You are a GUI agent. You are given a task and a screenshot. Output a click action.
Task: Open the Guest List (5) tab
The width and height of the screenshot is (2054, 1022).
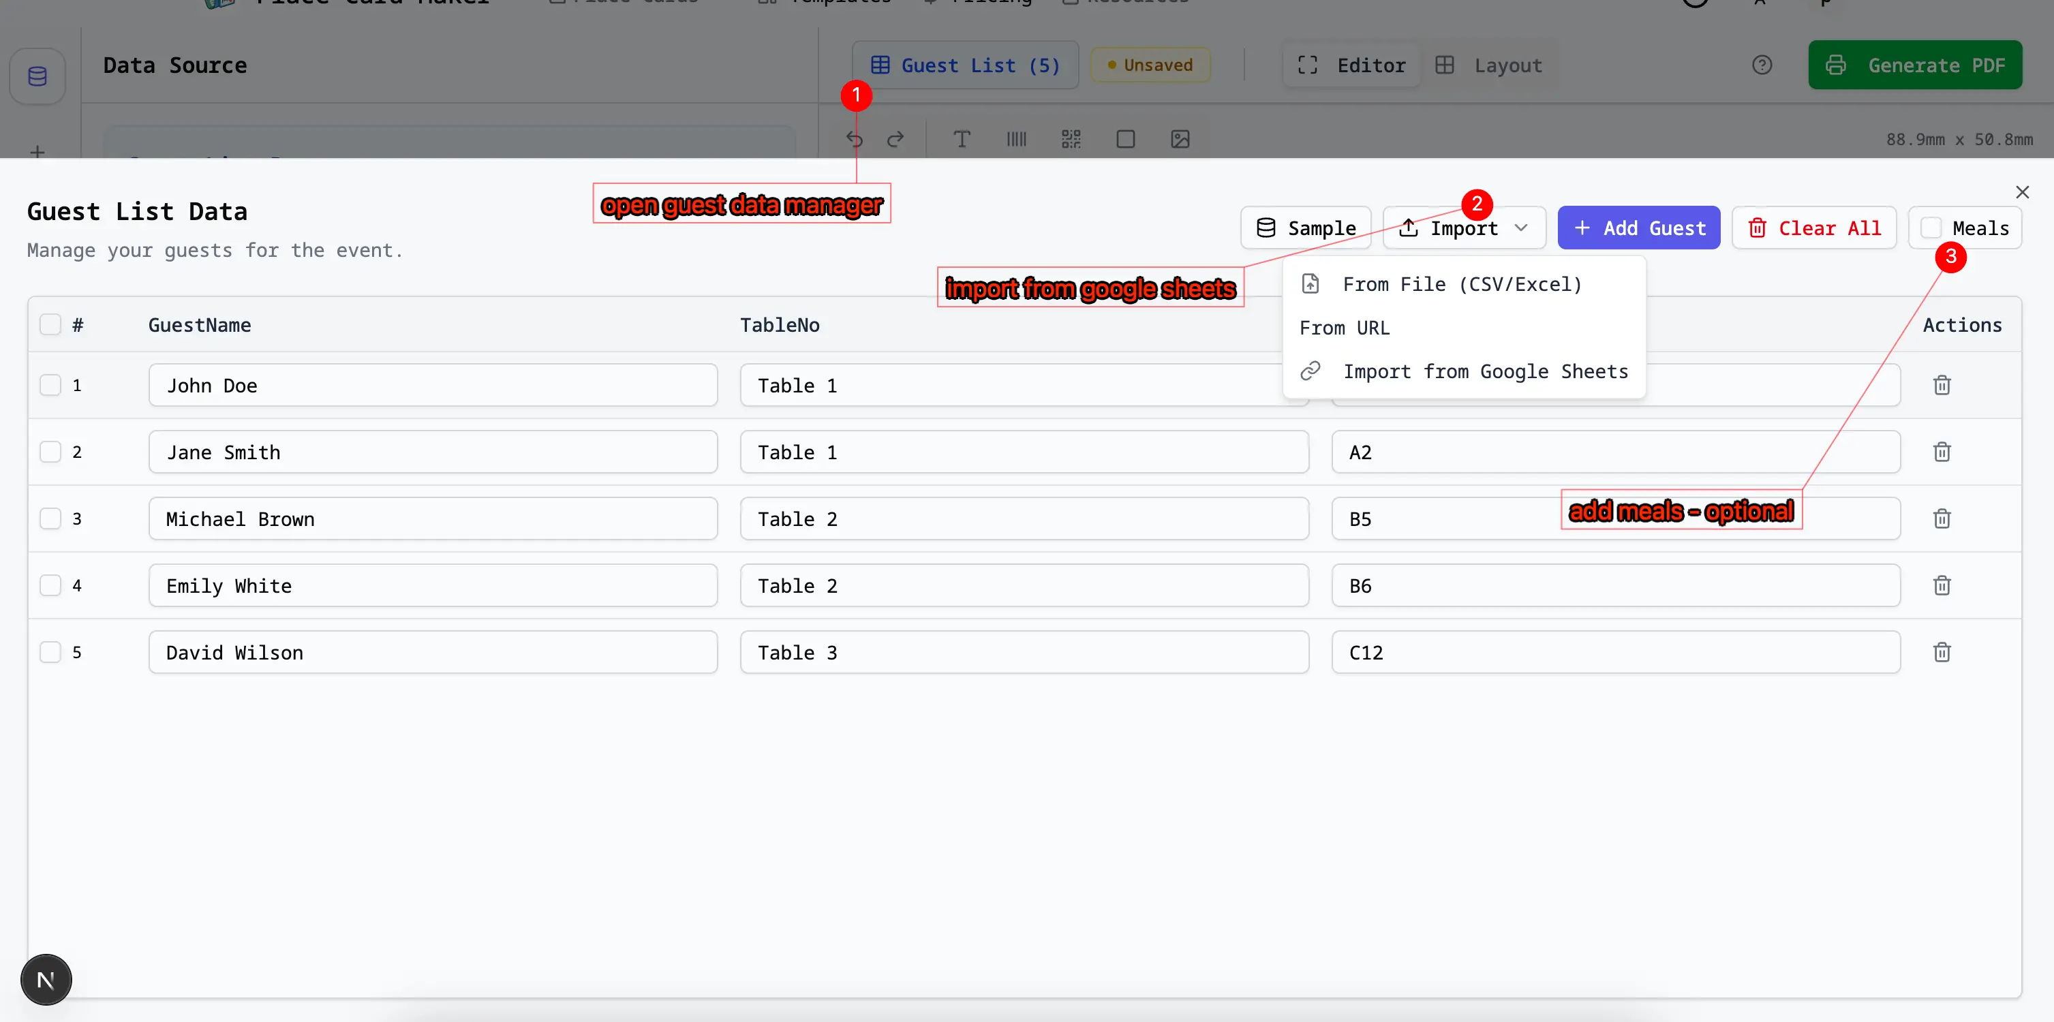point(966,65)
